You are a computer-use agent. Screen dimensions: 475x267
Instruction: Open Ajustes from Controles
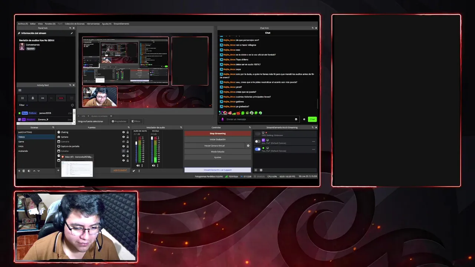coord(217,157)
